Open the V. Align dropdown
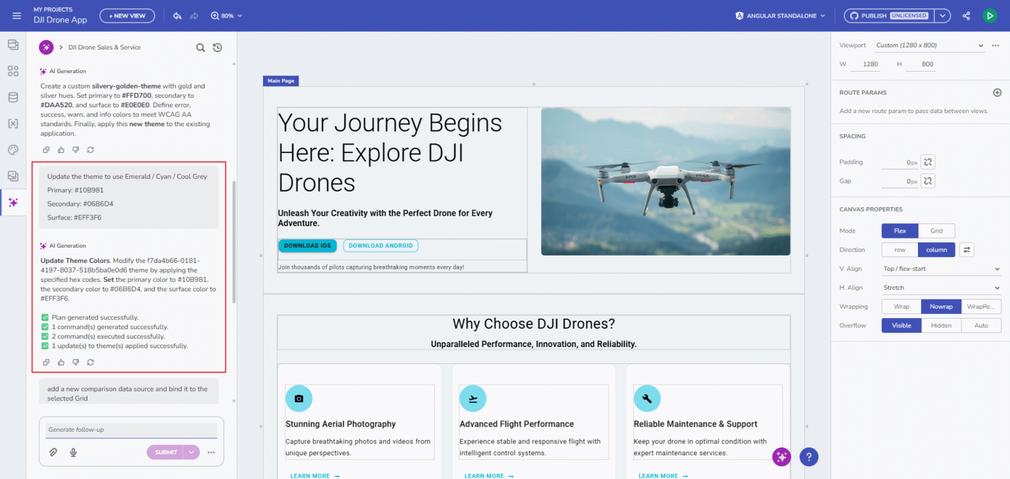This screenshot has height=479, width=1010. pyautogui.click(x=941, y=269)
